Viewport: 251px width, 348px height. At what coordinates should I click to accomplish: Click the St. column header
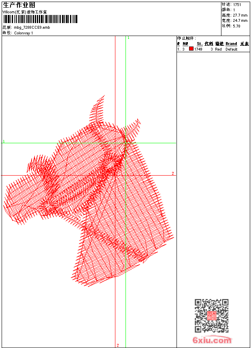[200, 44]
